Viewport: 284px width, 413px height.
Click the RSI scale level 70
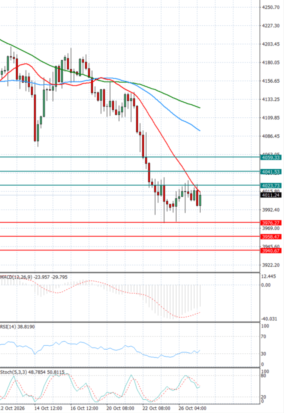pyautogui.click(x=264, y=337)
